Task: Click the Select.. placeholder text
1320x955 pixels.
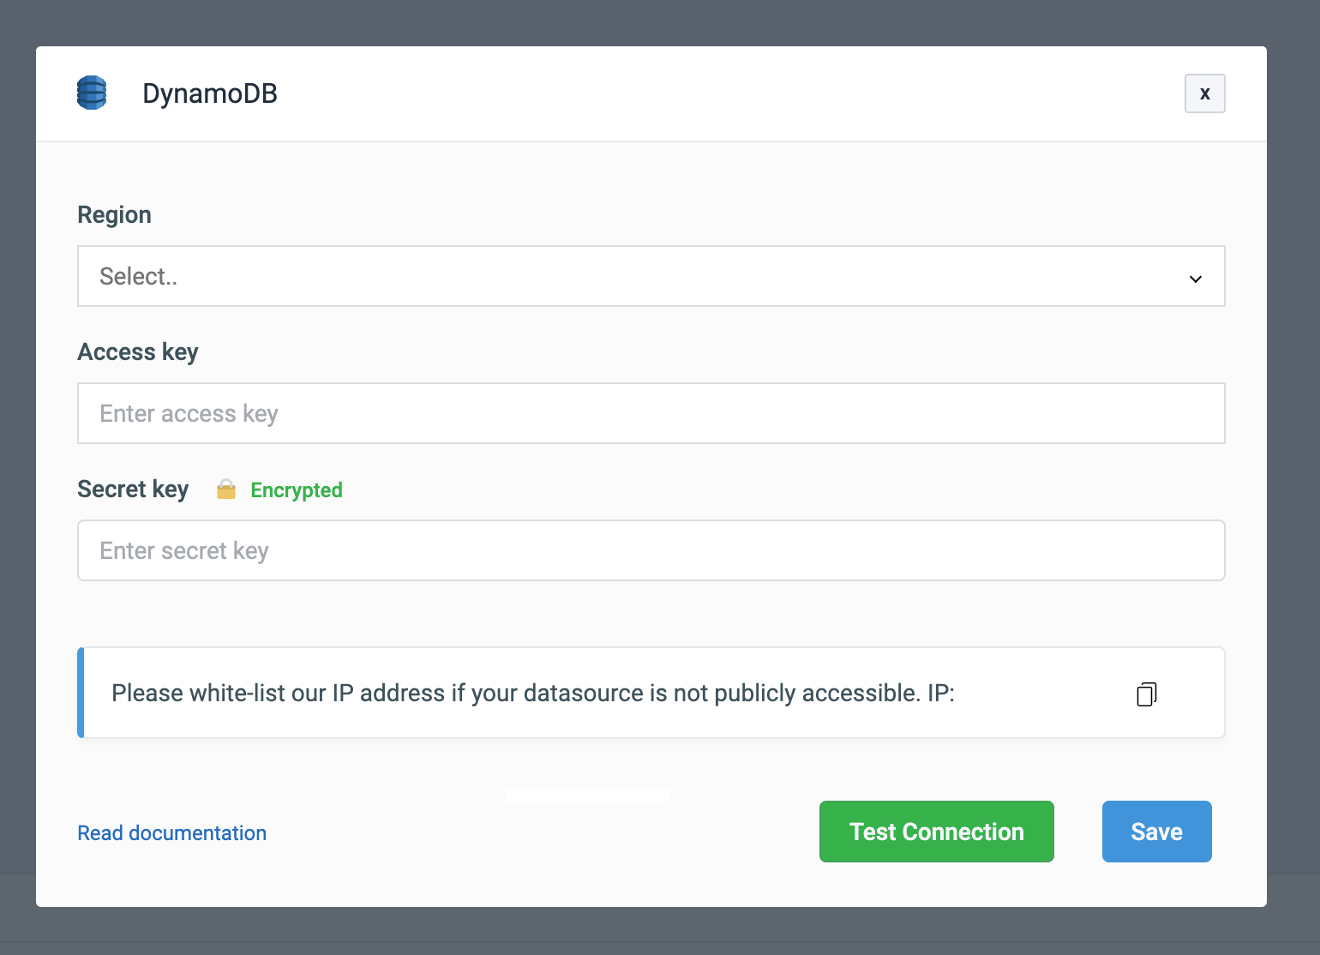Action: click(138, 276)
